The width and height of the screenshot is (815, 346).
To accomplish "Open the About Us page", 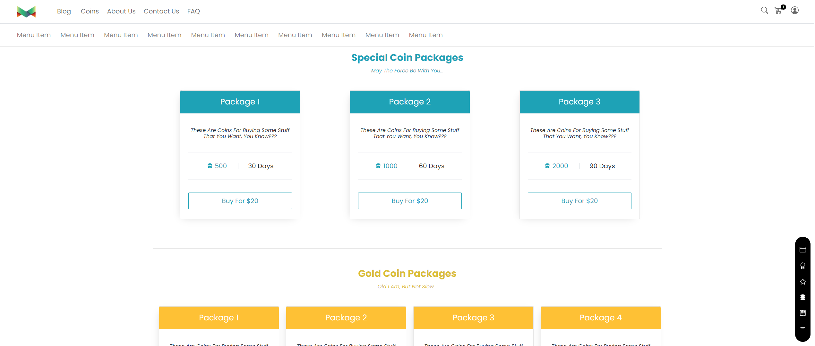I will 121,11.
